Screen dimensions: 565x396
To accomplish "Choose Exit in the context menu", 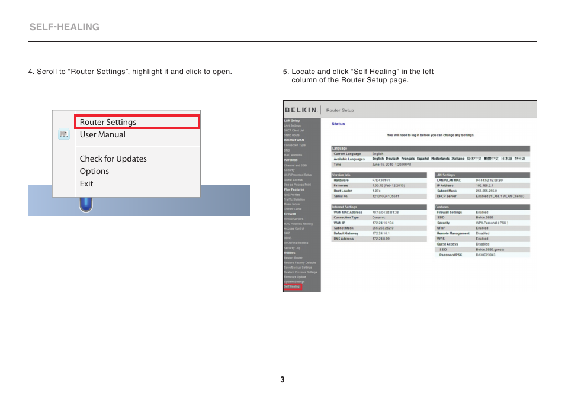I will pyautogui.click(x=86, y=183).
